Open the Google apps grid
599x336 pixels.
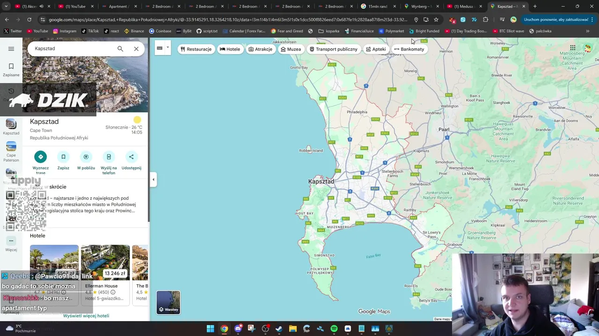tap(572, 48)
